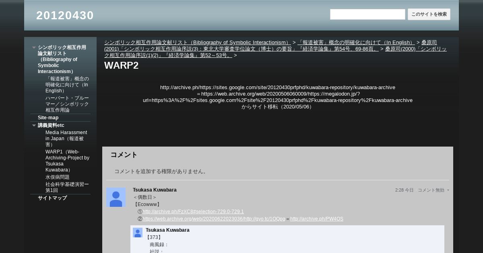Go to 「報道被害」概念の明確化に向けて breadcrumb link
This screenshot has width=483, height=253.
point(356,43)
